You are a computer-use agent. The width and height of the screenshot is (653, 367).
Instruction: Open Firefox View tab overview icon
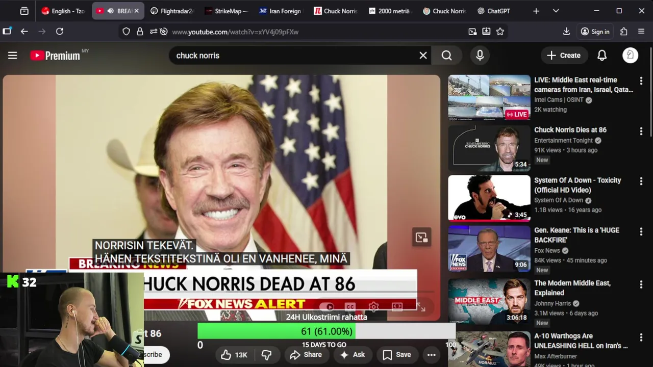[x=24, y=11]
